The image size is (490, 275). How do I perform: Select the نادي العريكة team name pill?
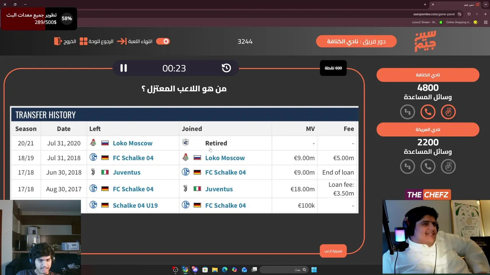point(428,129)
